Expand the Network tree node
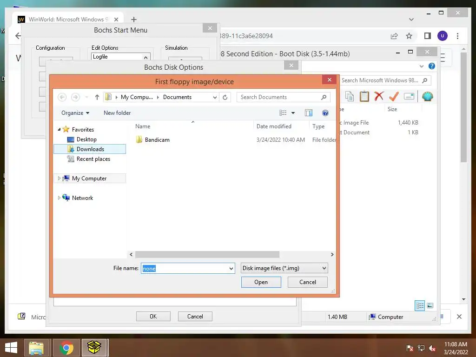476x357 pixels. click(x=59, y=198)
